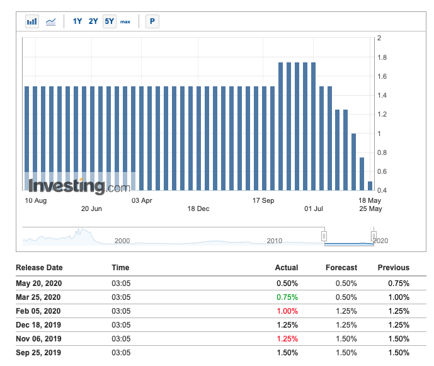Click the Investing.com watermark logo
Viewport: 434px width, 366px height.
79,186
